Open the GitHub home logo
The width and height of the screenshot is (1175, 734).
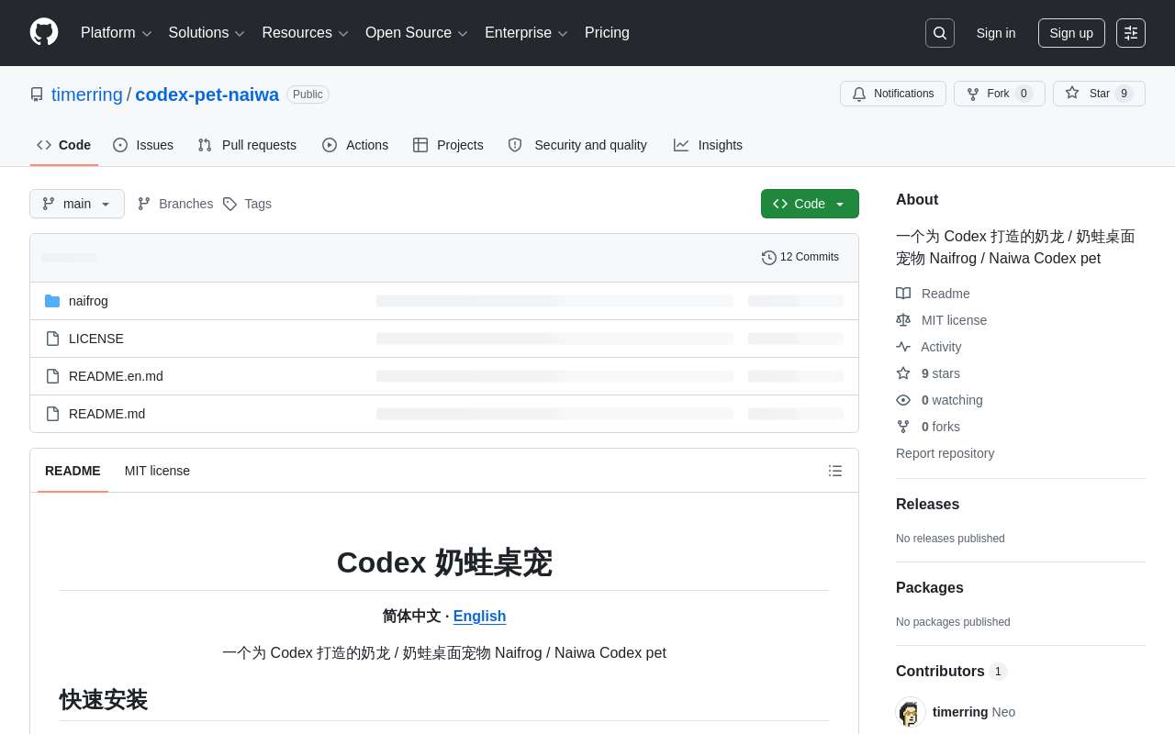pyautogui.click(x=44, y=32)
